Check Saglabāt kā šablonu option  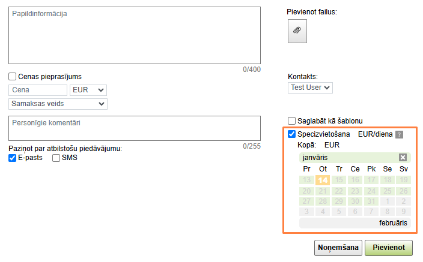click(293, 121)
